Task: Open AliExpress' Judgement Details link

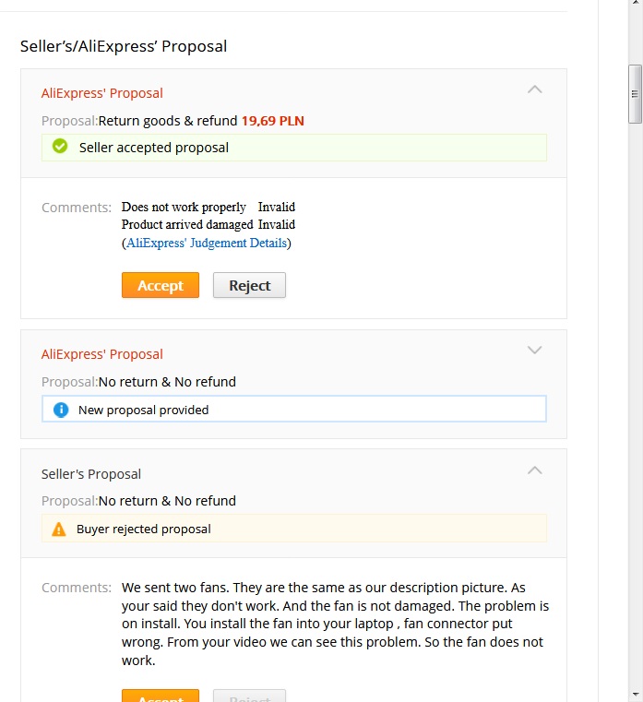Action: 208,244
